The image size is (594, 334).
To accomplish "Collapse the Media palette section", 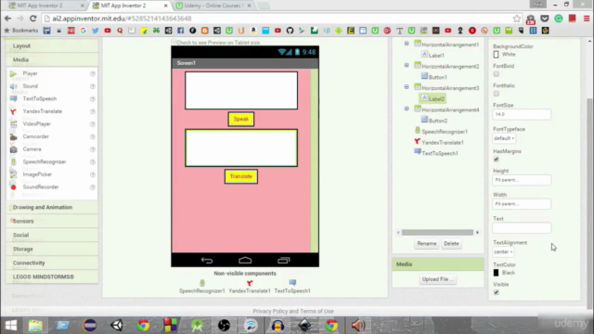I will click(52, 59).
